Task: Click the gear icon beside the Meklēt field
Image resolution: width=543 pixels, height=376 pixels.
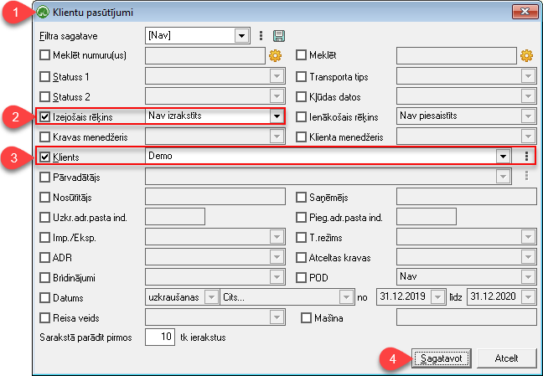Action: 526,55
